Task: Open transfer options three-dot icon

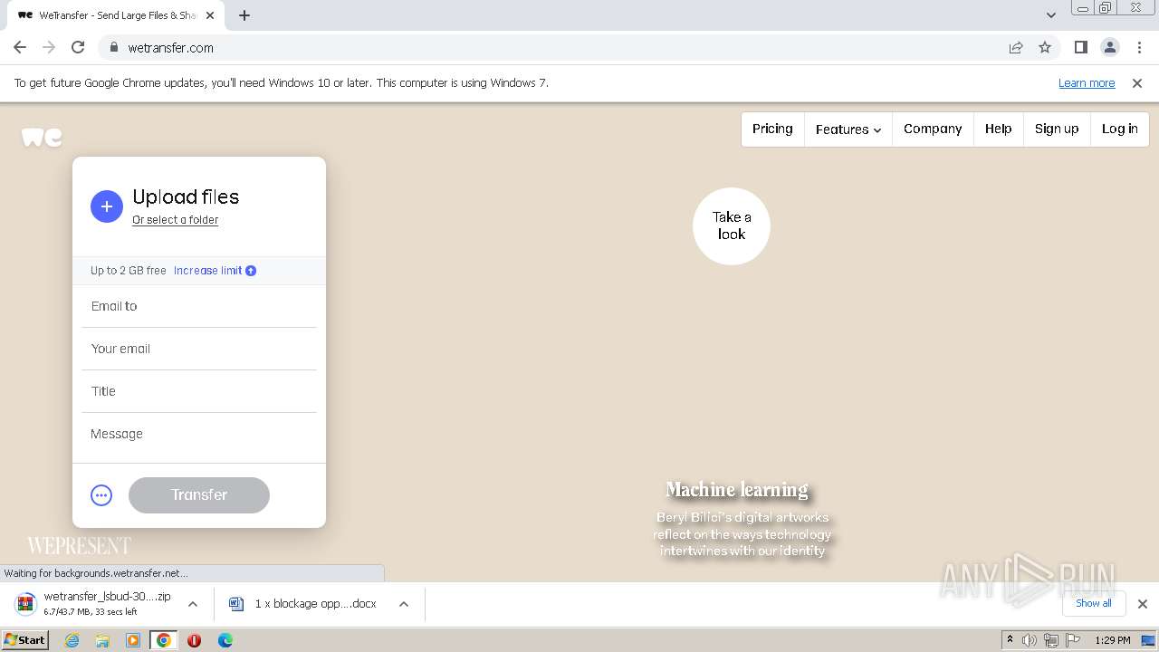Action: coord(101,495)
